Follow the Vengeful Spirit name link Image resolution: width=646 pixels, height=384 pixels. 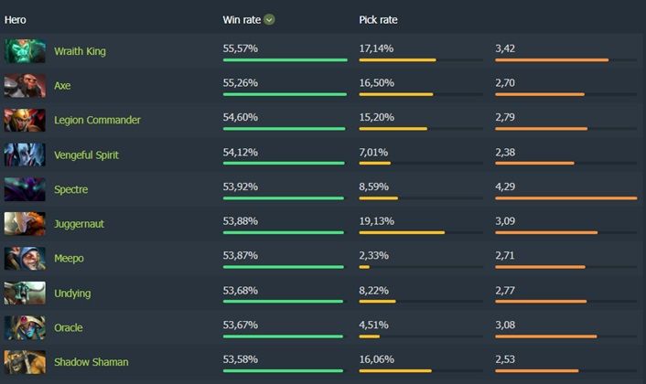coord(86,155)
